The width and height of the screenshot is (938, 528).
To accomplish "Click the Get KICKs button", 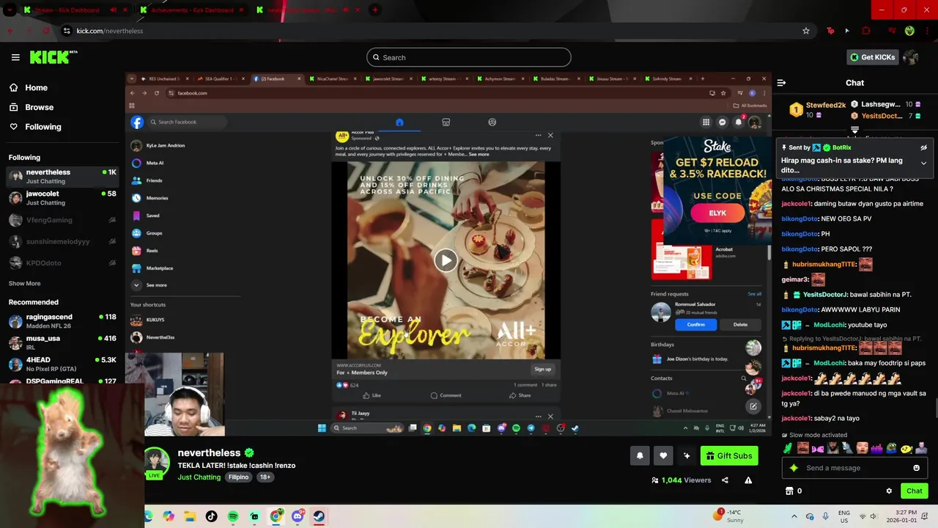I will pyautogui.click(x=872, y=57).
